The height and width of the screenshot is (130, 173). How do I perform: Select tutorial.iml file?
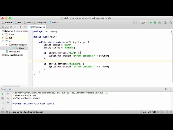coord(14,51)
